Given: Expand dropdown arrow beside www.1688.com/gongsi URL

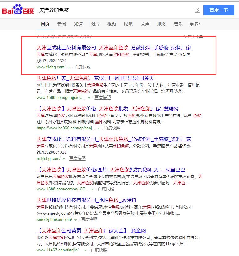Looking at the screenshot, I should coord(89,98).
